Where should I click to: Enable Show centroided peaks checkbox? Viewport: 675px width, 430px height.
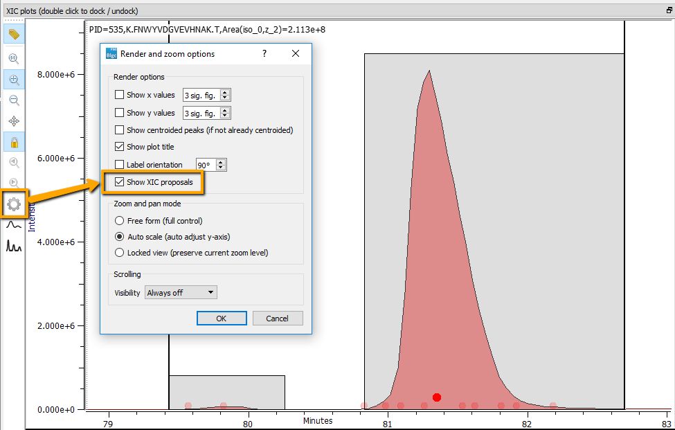tap(119, 130)
